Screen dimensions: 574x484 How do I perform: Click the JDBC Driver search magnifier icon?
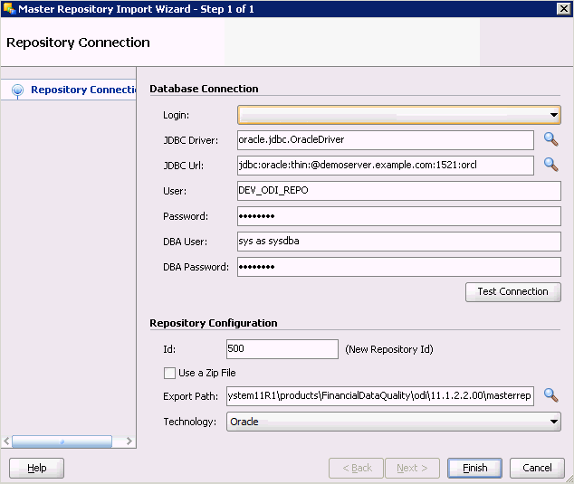tap(550, 139)
